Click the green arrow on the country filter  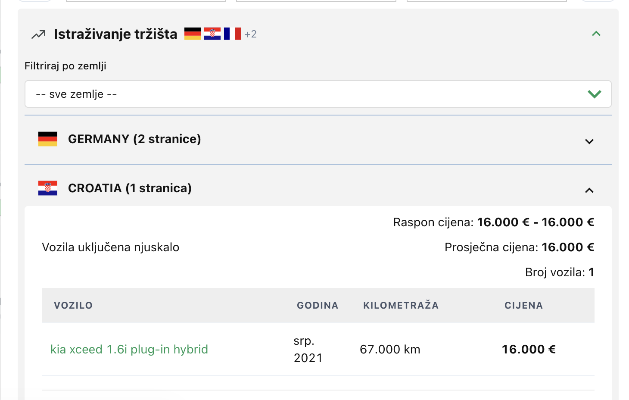click(x=594, y=94)
